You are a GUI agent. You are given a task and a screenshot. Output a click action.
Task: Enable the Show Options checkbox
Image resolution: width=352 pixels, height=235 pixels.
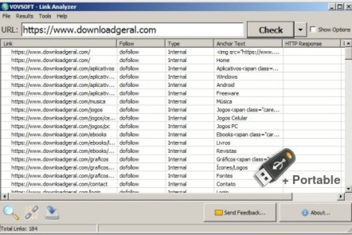coord(313,30)
